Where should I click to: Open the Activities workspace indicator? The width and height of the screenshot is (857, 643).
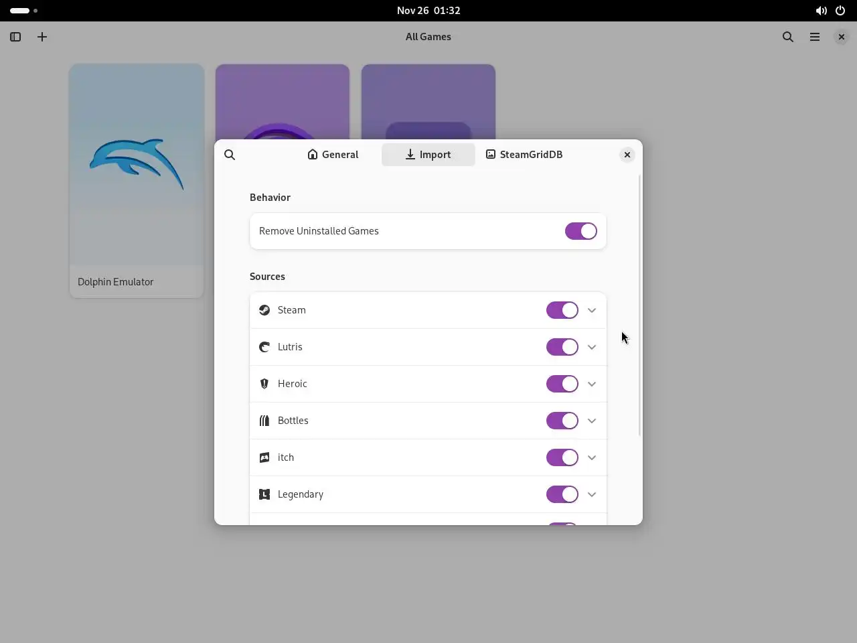24,11
